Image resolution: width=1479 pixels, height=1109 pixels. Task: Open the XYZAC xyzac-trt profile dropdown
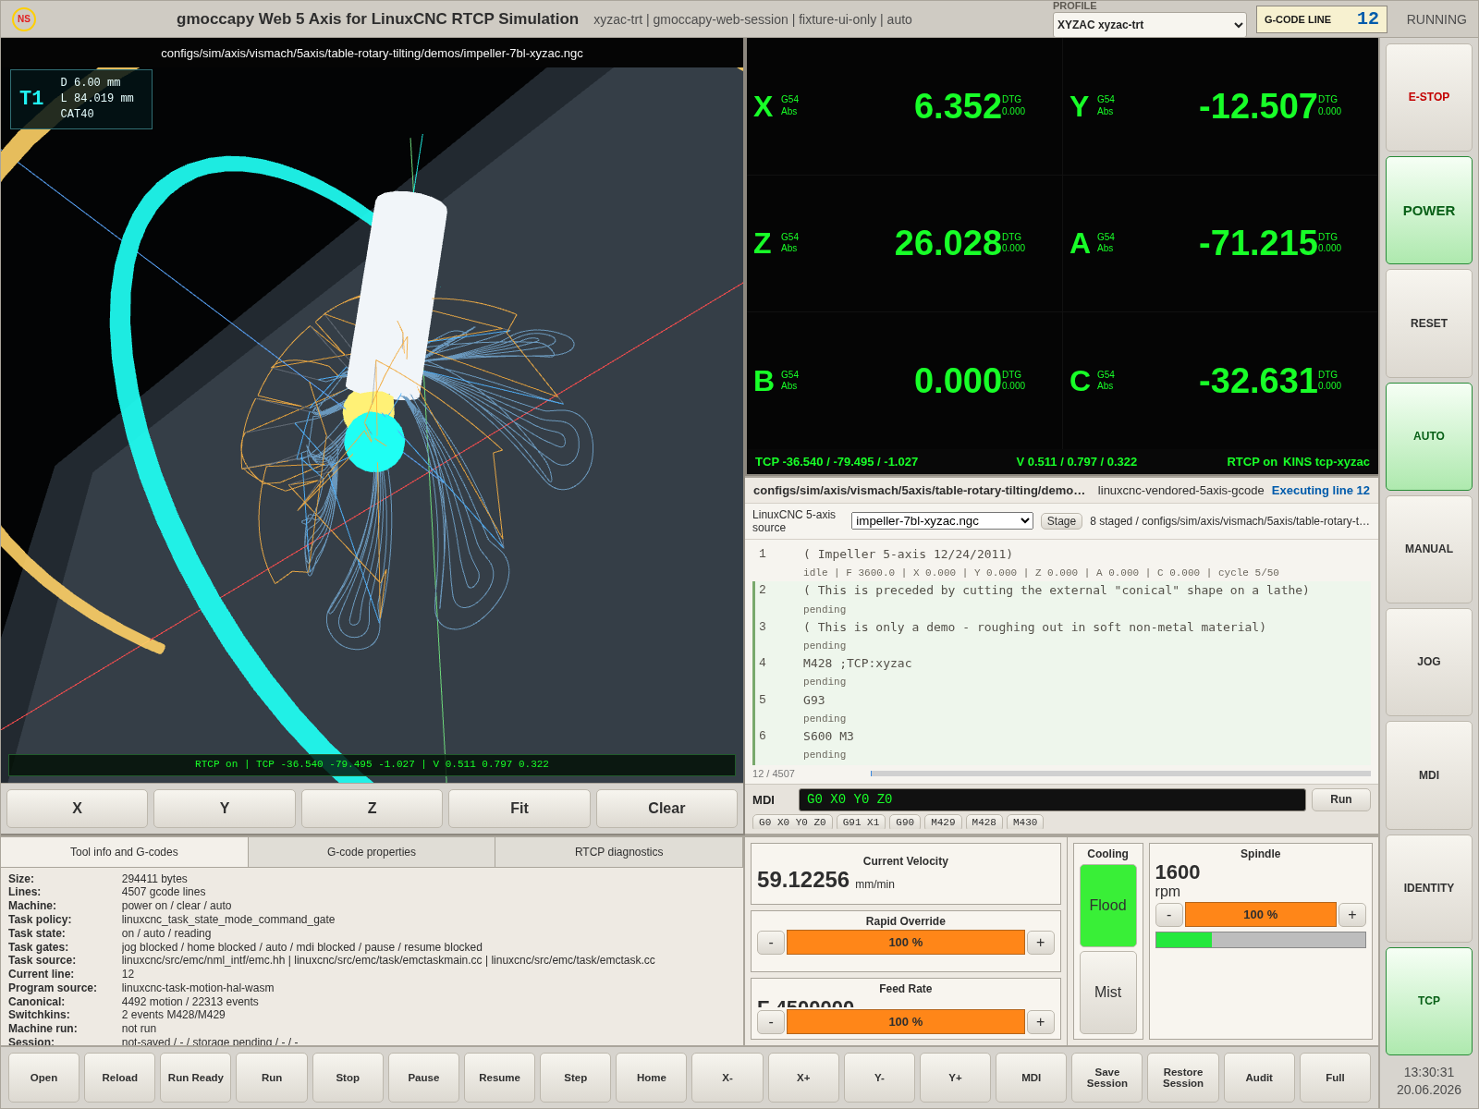click(1149, 25)
